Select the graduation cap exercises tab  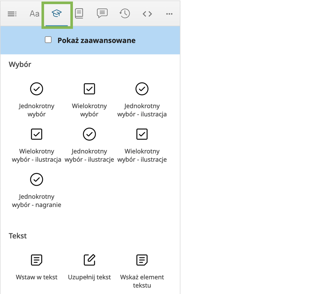pyautogui.click(x=57, y=14)
